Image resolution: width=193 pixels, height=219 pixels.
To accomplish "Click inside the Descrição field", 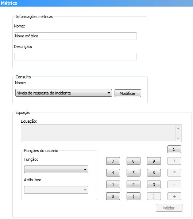I will coord(76,56).
